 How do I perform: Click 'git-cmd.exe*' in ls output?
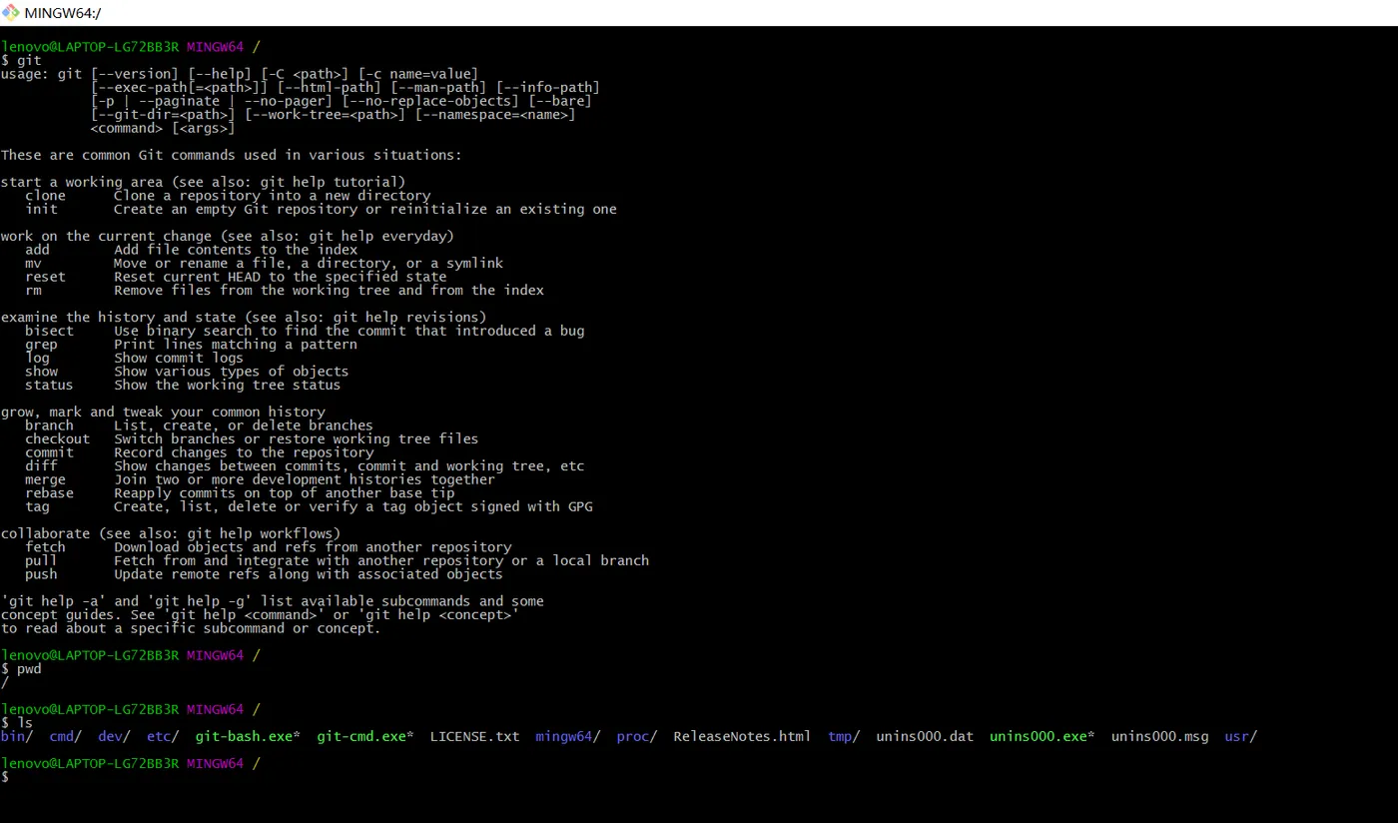(365, 736)
